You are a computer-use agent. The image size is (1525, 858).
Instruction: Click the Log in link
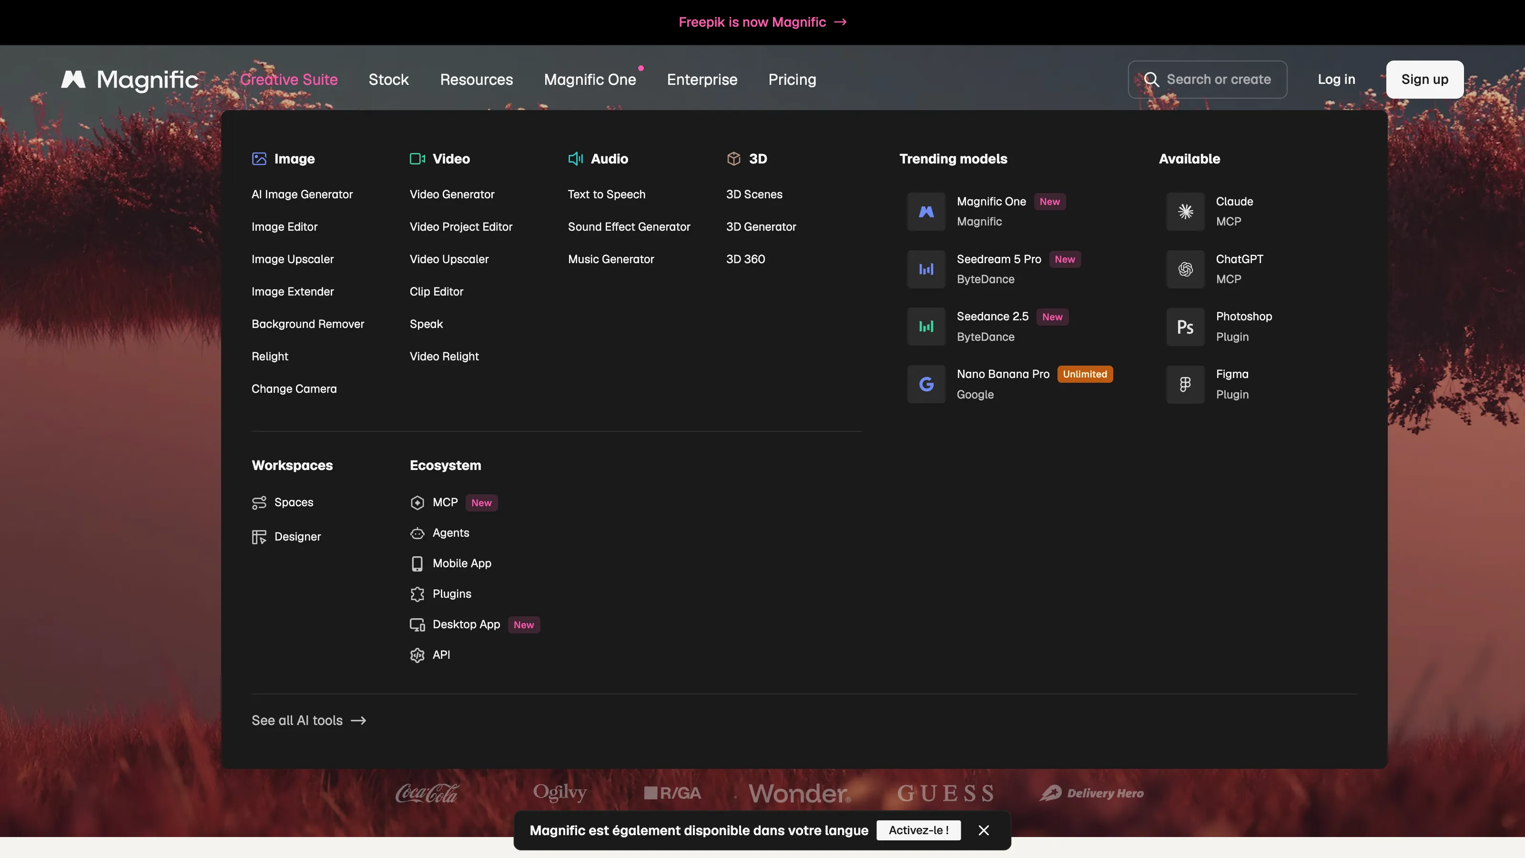1336,79
